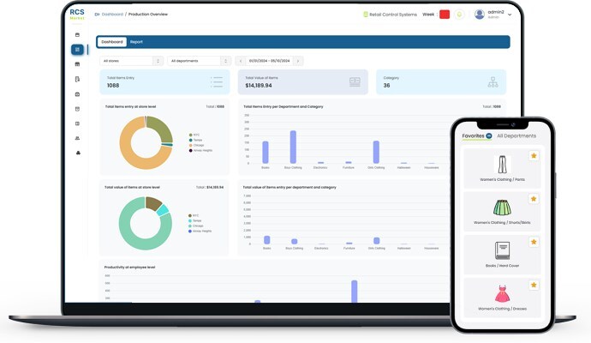Open the admin2 account menu chevron
This screenshot has width=591, height=343.
[x=510, y=15]
